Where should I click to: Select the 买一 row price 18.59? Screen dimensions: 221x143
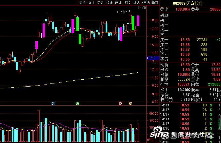[x=185, y=40]
